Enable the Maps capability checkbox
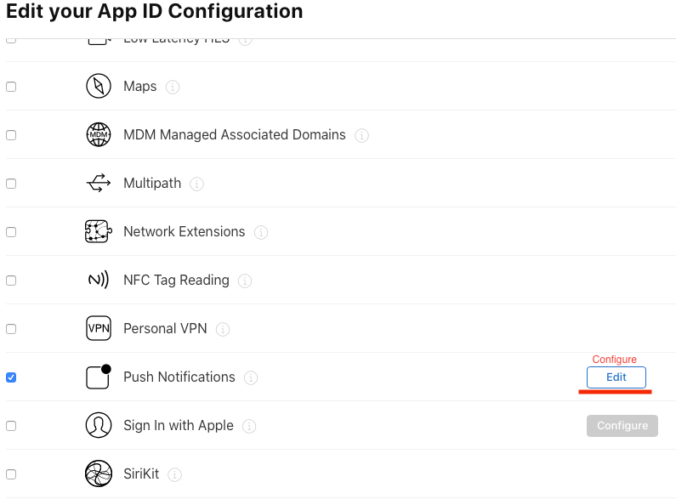 pyautogui.click(x=11, y=87)
